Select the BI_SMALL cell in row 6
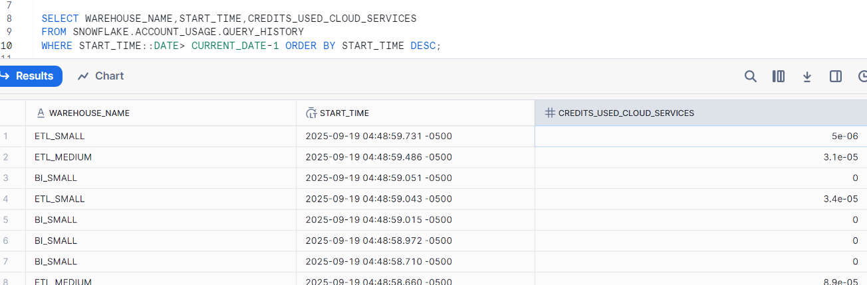 [x=161, y=241]
